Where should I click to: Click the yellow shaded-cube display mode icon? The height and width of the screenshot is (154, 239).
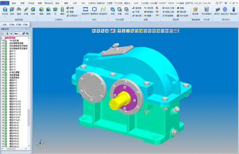pos(141,31)
